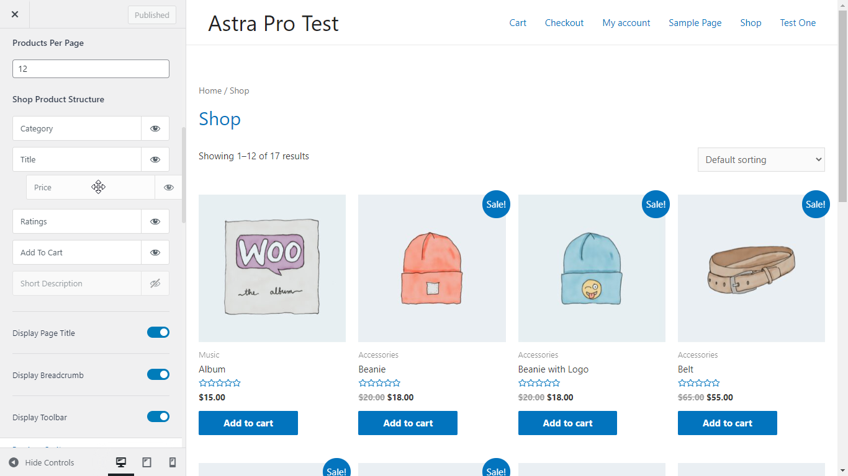Switch to mobile preview device icon
The width and height of the screenshot is (848, 476).
click(x=173, y=462)
